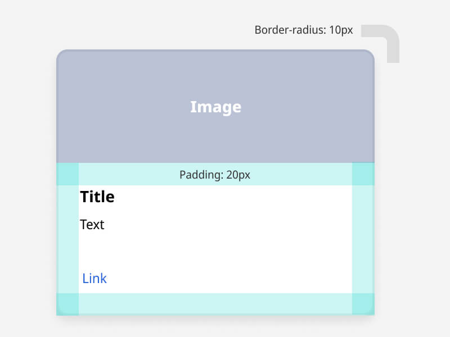Click the vertical leg of the gray corner illustration
The image size is (450, 337).
click(393, 50)
